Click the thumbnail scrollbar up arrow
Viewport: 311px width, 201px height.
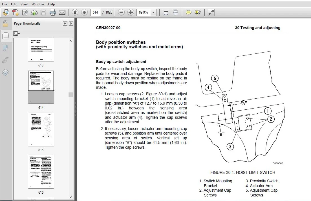tap(70, 41)
